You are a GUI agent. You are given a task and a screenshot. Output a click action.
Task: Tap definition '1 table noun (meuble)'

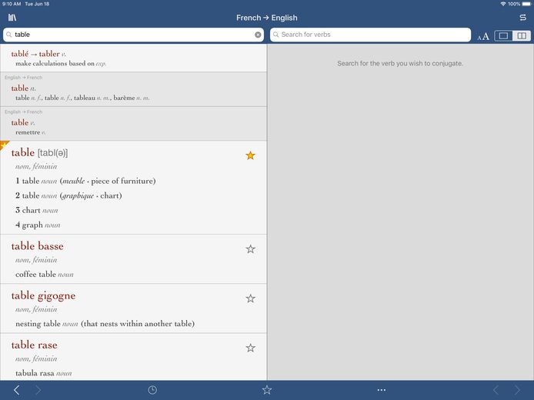[85, 181]
